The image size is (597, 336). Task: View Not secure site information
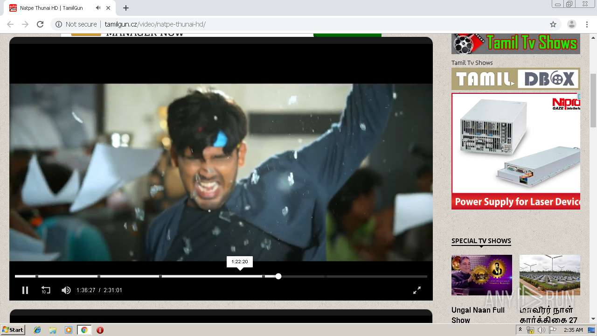coord(76,24)
